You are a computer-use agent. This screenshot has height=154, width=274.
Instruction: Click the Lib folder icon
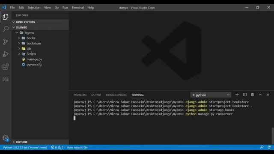tap(24, 48)
